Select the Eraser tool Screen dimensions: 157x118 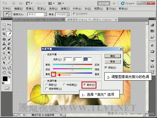tap(4, 48)
